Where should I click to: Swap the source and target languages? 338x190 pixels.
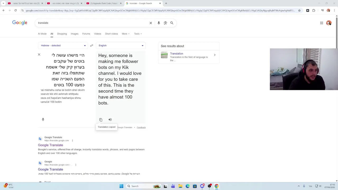click(x=92, y=45)
